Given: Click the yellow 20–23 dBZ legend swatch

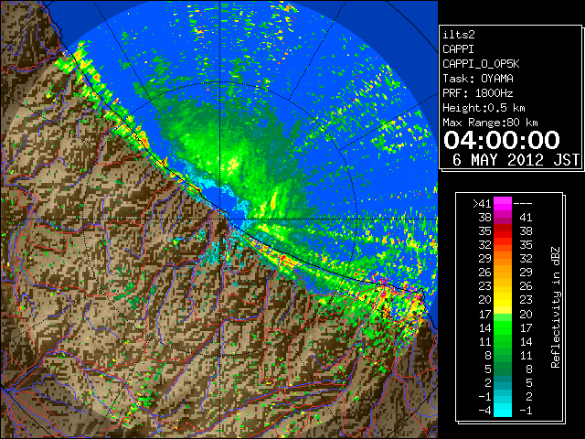Looking at the screenshot, I should (x=503, y=300).
